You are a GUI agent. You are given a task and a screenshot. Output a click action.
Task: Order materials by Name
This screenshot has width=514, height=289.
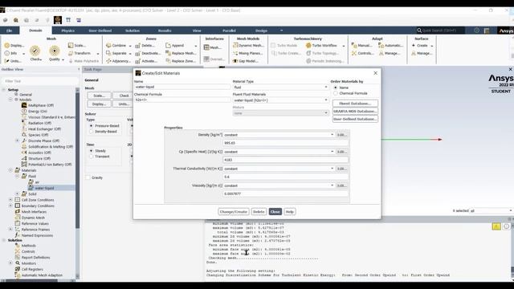pyautogui.click(x=336, y=88)
